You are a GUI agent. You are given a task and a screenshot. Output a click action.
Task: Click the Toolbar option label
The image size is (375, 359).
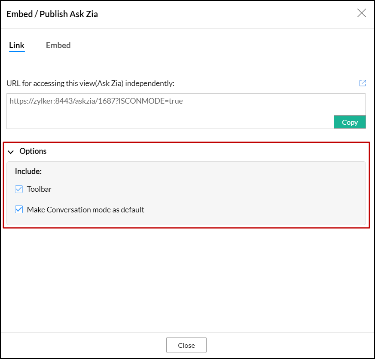[x=39, y=189]
